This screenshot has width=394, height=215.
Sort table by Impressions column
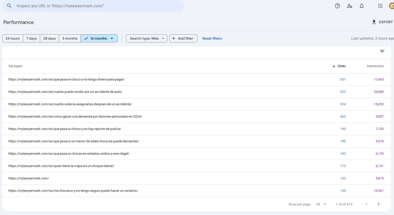(375, 66)
